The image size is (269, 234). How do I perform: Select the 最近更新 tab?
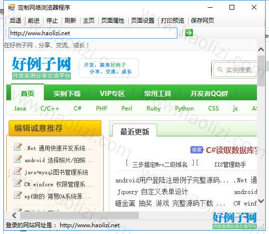pyautogui.click(x=134, y=132)
